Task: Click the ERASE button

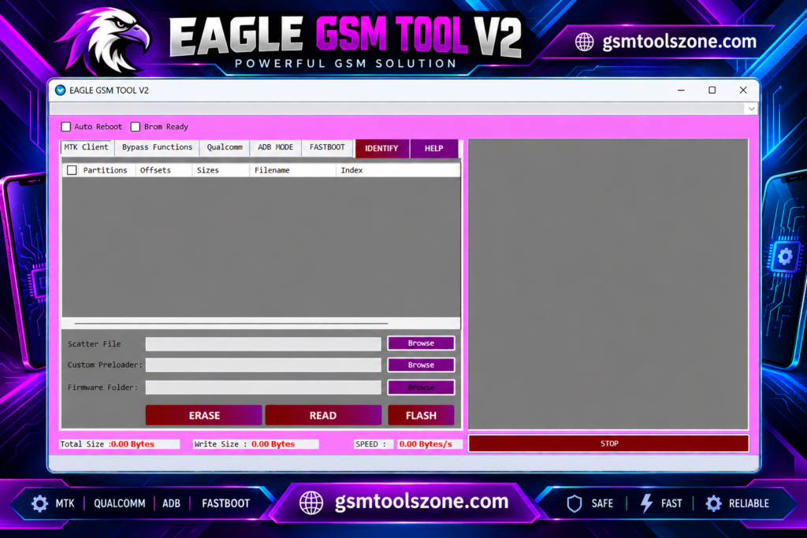Action: click(204, 415)
